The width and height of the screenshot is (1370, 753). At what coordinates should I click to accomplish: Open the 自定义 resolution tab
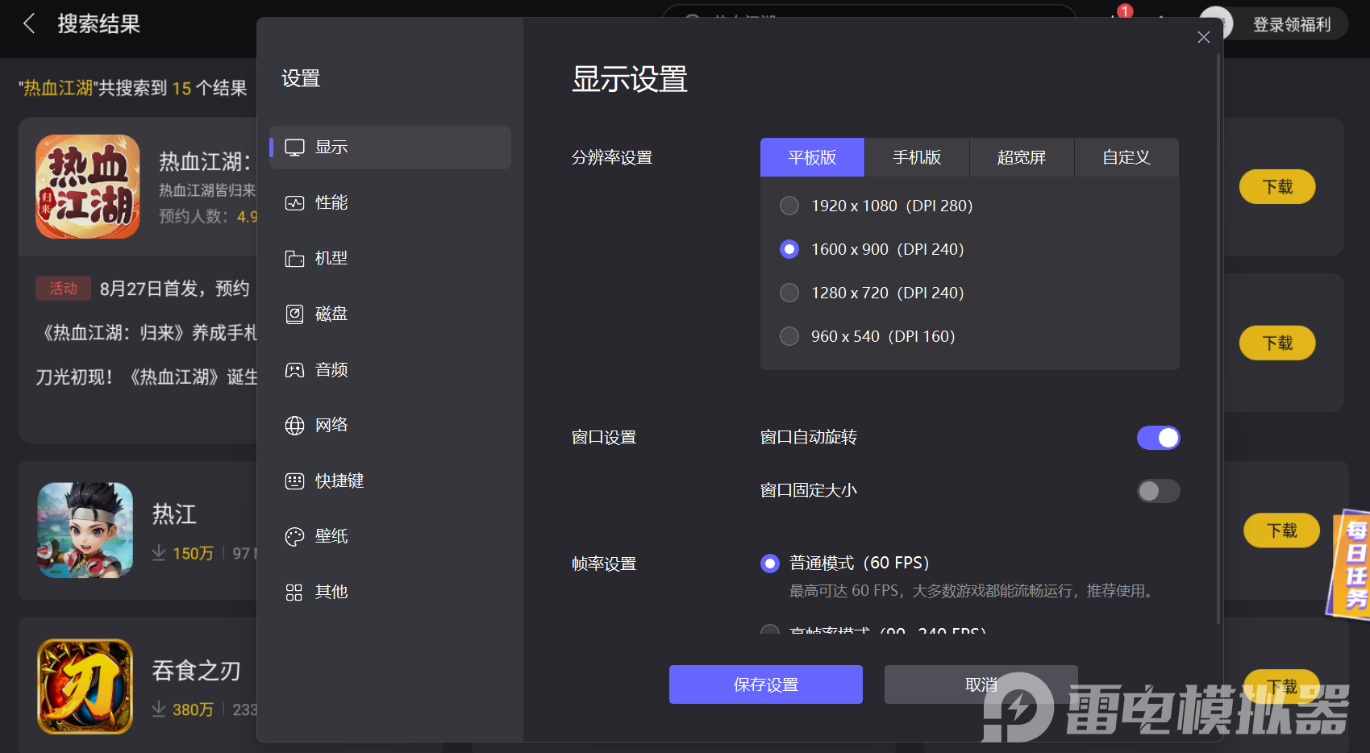(x=1126, y=157)
